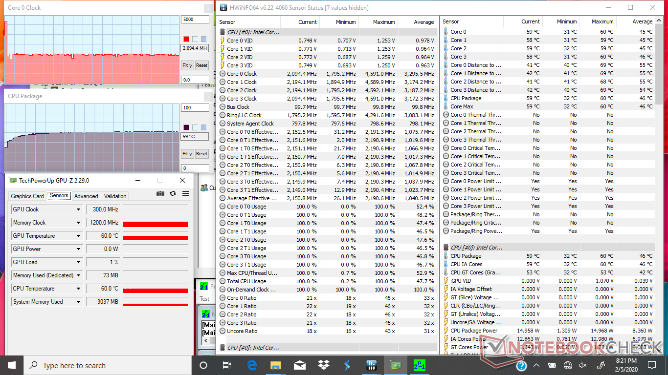Open Microsoft Edge from the taskbar
Image resolution: width=668 pixels, height=375 pixels.
252,365
